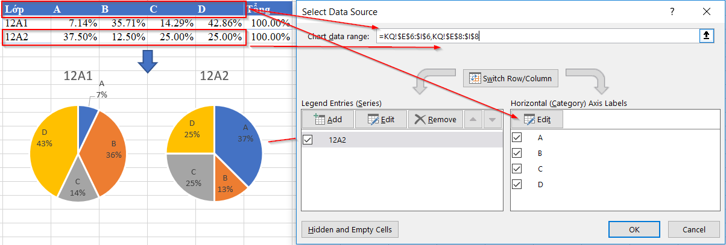Confirm the dialog with OK
726x245 pixels.
point(634,229)
